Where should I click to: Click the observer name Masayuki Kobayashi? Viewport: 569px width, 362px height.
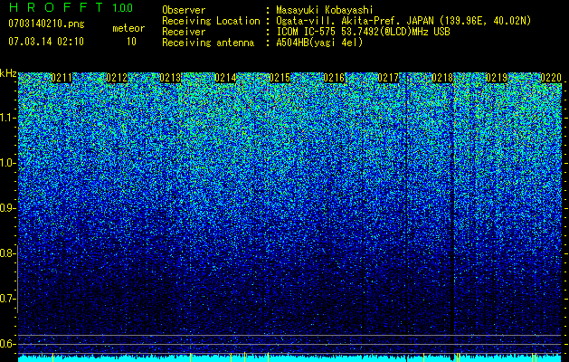tap(325, 10)
